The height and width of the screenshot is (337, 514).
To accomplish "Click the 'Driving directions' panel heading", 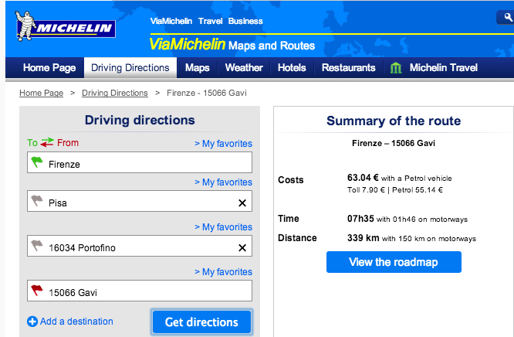I will (x=140, y=121).
